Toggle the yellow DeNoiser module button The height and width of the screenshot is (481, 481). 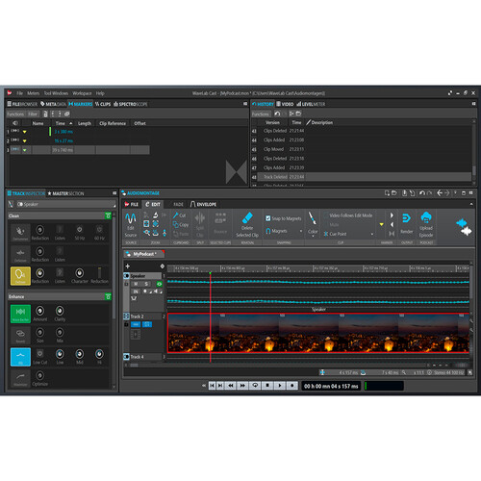[20, 276]
